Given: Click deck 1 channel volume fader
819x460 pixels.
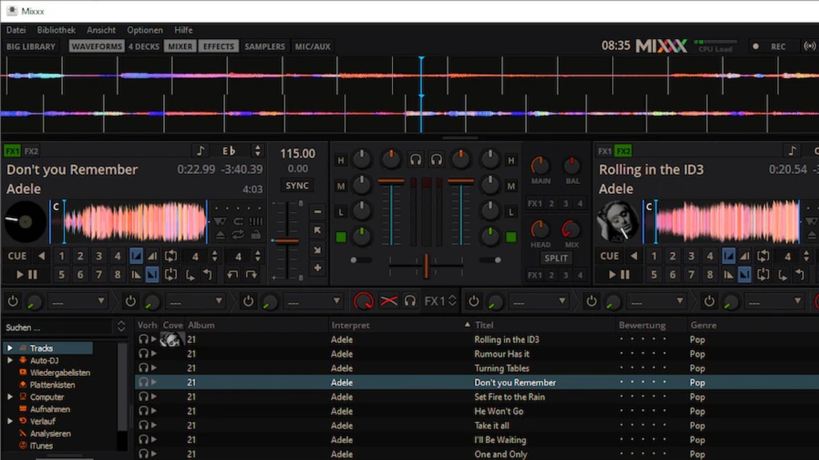Looking at the screenshot, I should (x=390, y=182).
